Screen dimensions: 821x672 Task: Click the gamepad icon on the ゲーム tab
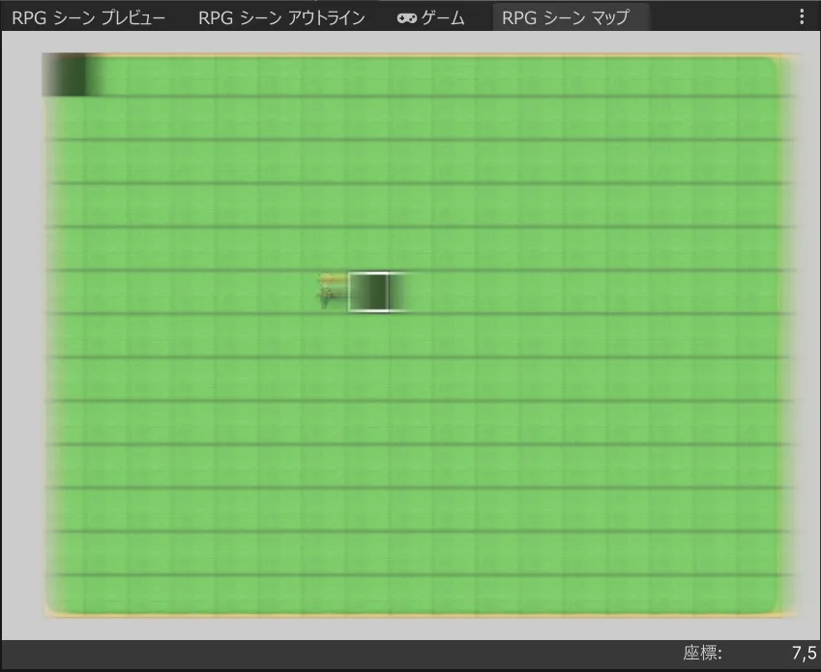click(x=406, y=18)
